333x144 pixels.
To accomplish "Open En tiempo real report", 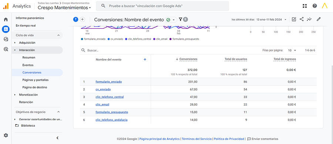I will [26, 26].
